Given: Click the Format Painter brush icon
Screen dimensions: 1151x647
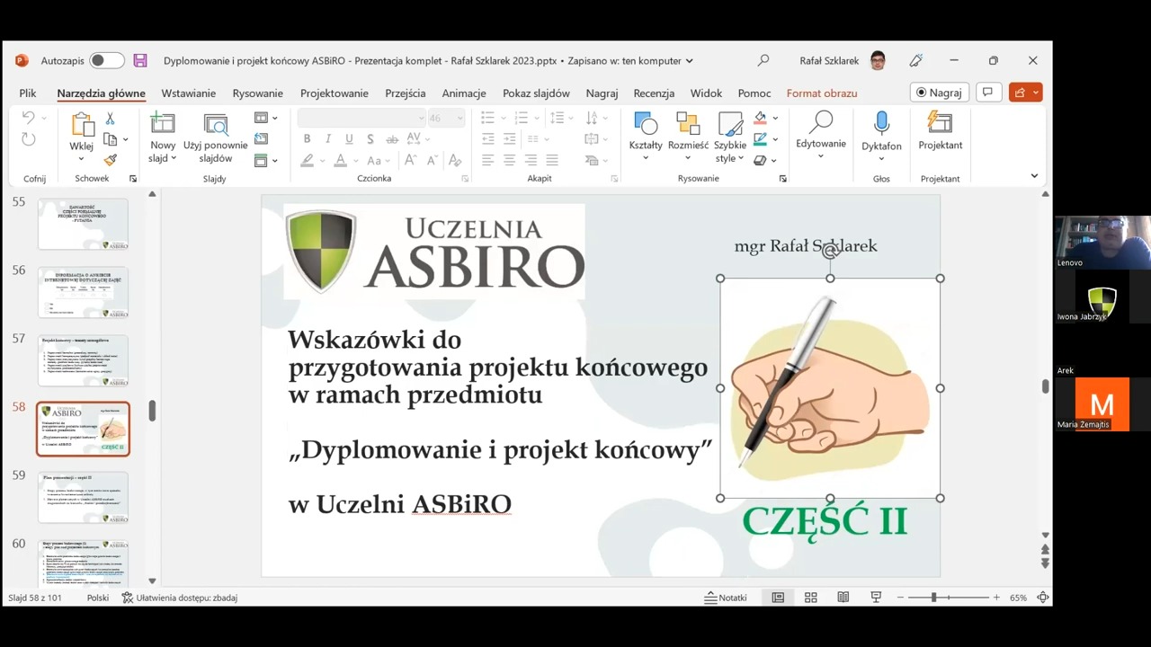Looking at the screenshot, I should coord(110,160).
